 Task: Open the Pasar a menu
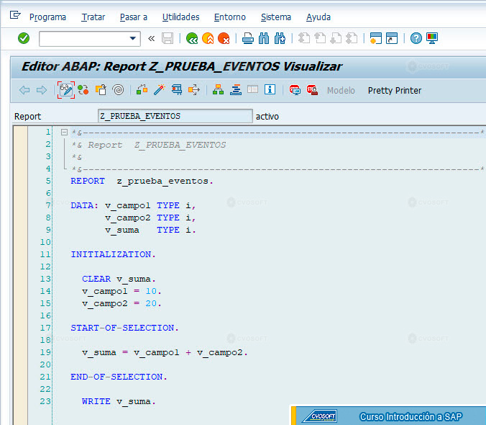(134, 17)
